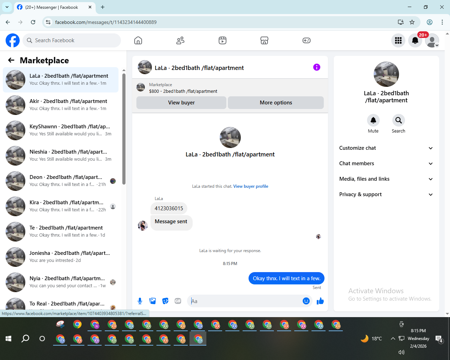Screen dimensions: 450x360
Task: Open the Deon 2bed1bath conversation
Action: [61, 181]
